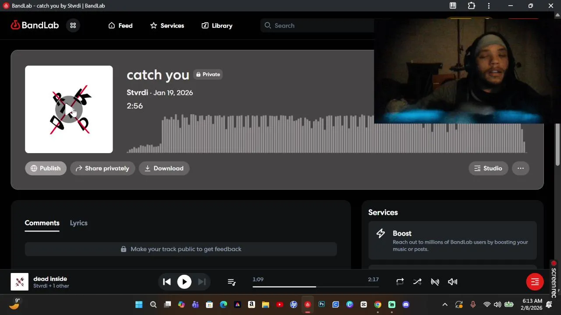Click Stvrdi + 1 other in player
Viewport: 561px width, 315px height.
pyautogui.click(x=51, y=286)
